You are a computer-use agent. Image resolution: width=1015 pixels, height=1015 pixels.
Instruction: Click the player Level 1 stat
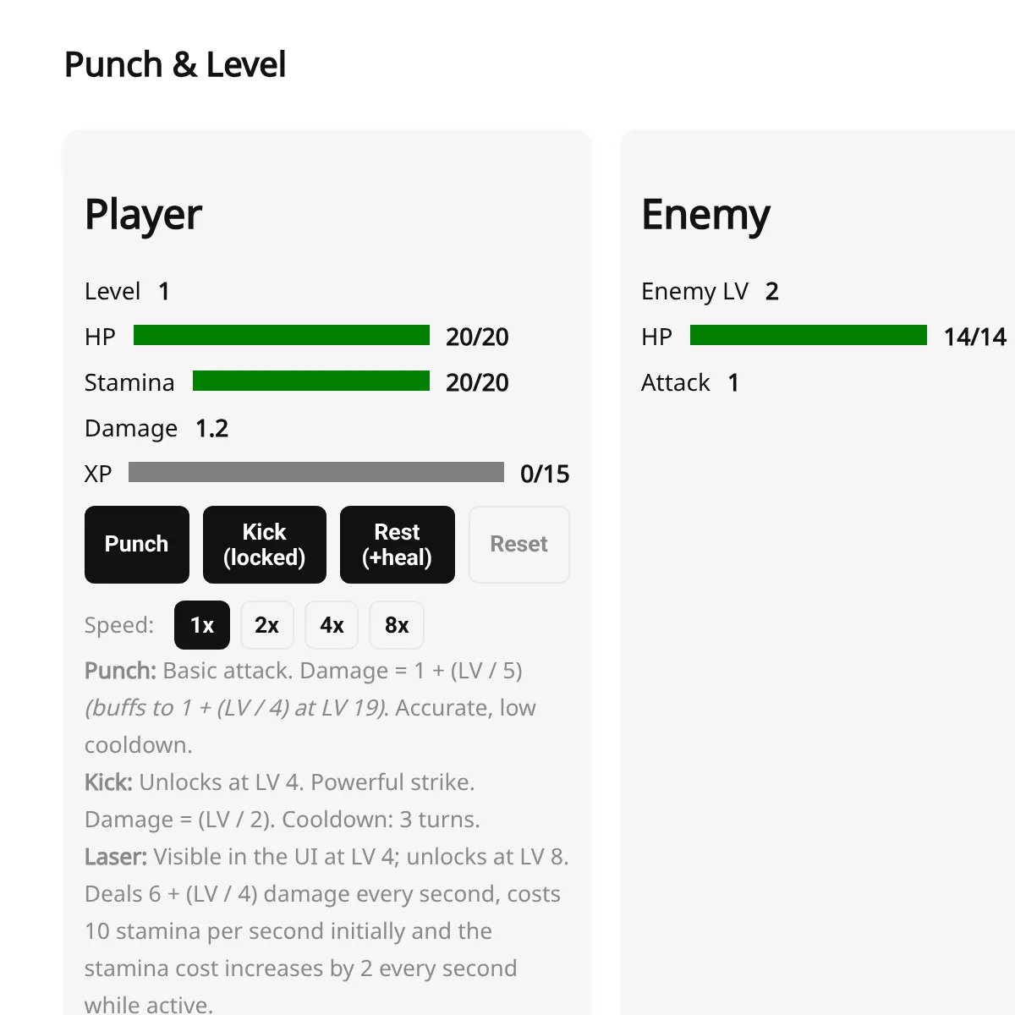pyautogui.click(x=128, y=291)
